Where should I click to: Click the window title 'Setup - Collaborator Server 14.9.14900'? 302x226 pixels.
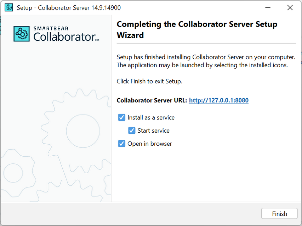[69, 8]
